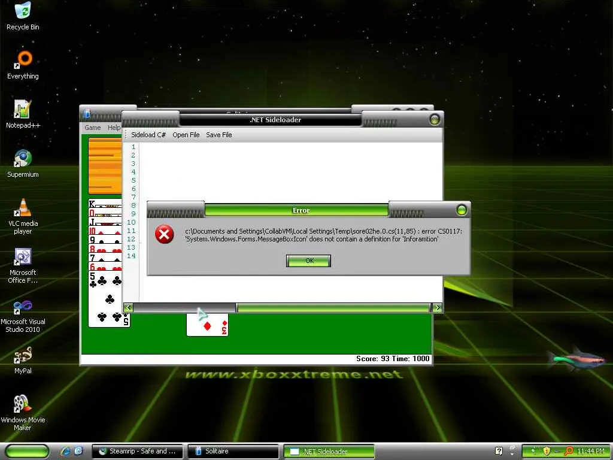Select the Everything desktop shortcut
613x460 pixels.
[23, 65]
